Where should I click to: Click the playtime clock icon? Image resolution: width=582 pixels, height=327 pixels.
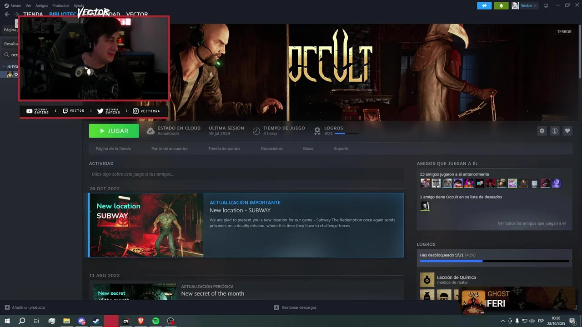click(x=256, y=131)
